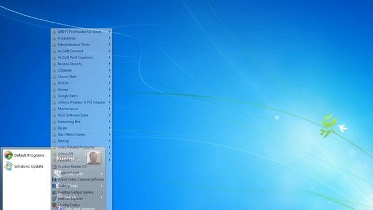Click the Help and Support question mark icon

[59, 208]
